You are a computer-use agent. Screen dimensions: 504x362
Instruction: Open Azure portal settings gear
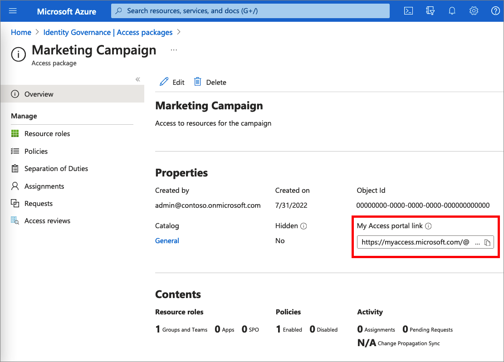[x=474, y=10]
